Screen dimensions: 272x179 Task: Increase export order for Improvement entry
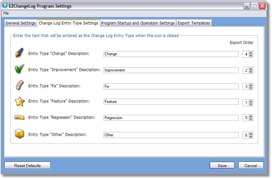pos(251,69)
